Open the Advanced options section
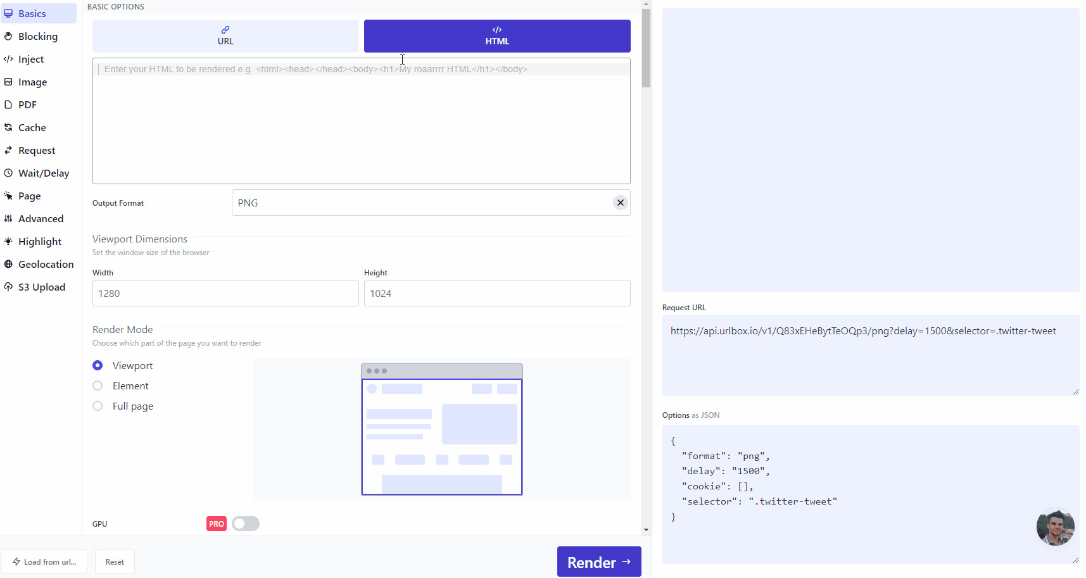Screen dimensions: 1086x578 41,218
